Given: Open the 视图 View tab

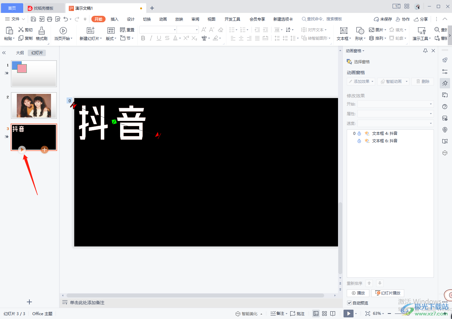Looking at the screenshot, I should [211, 19].
